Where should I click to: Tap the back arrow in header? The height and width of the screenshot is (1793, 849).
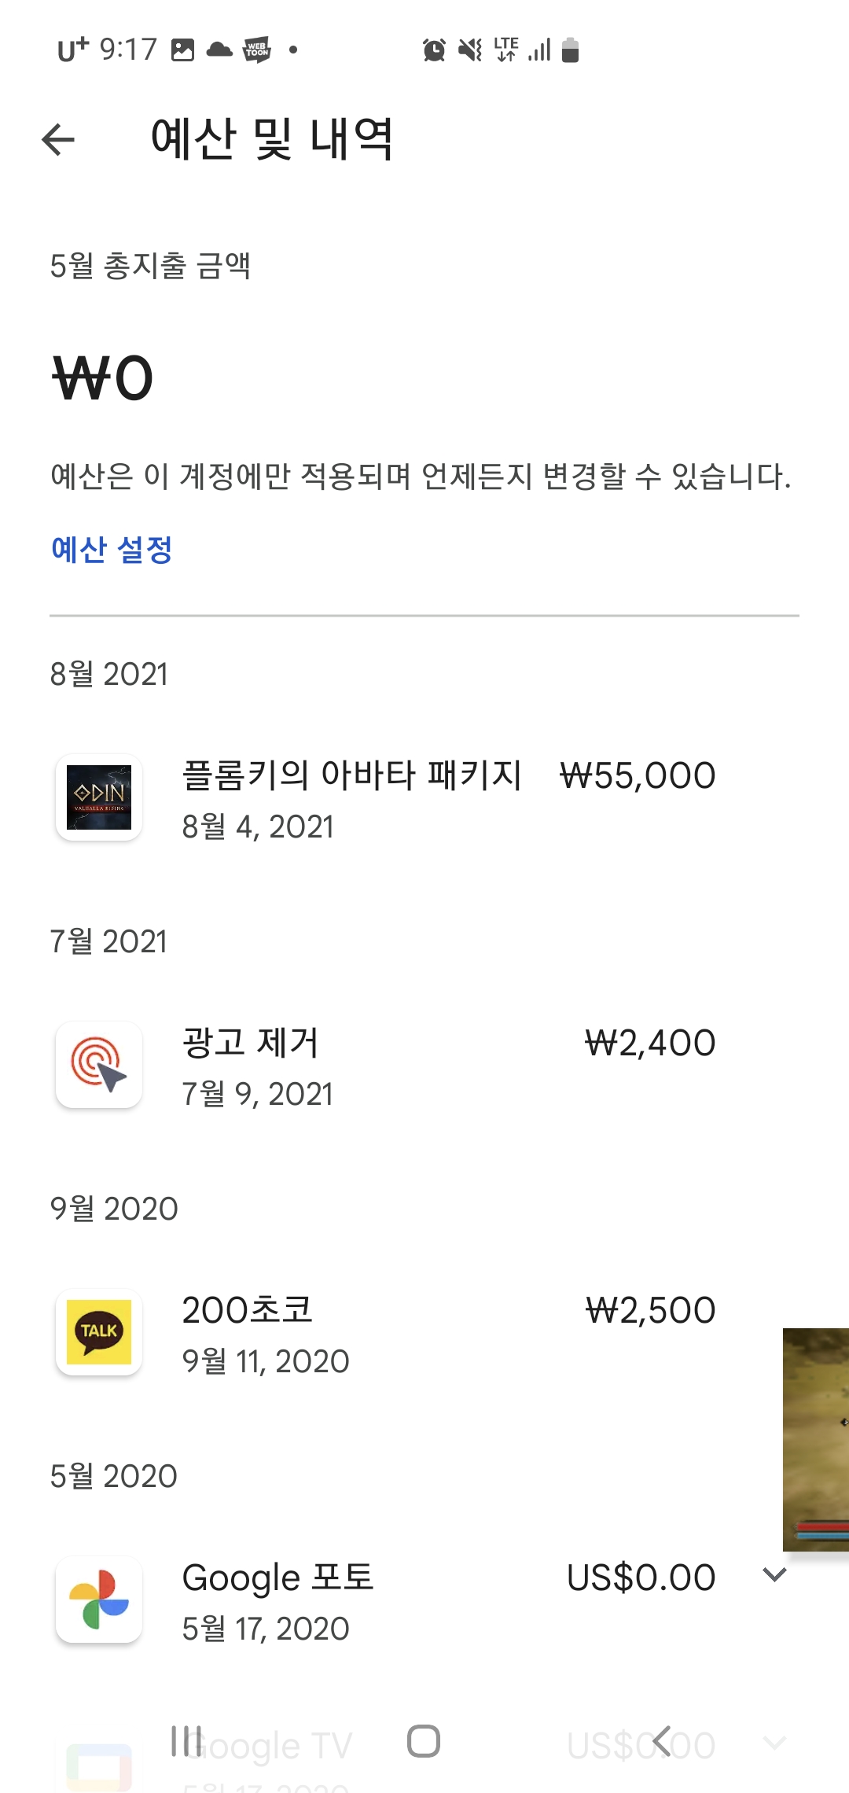point(58,140)
